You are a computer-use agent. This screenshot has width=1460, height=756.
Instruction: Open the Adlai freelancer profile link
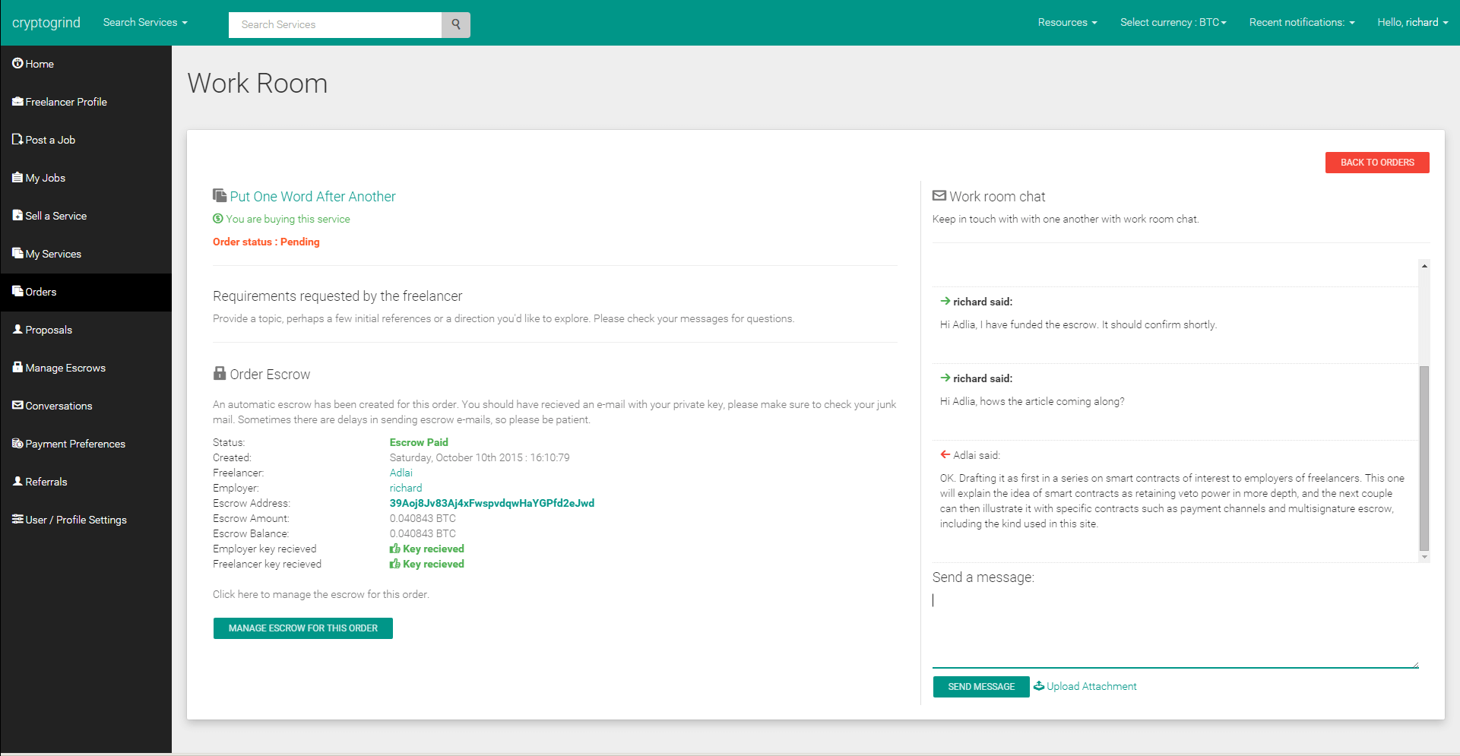(401, 473)
